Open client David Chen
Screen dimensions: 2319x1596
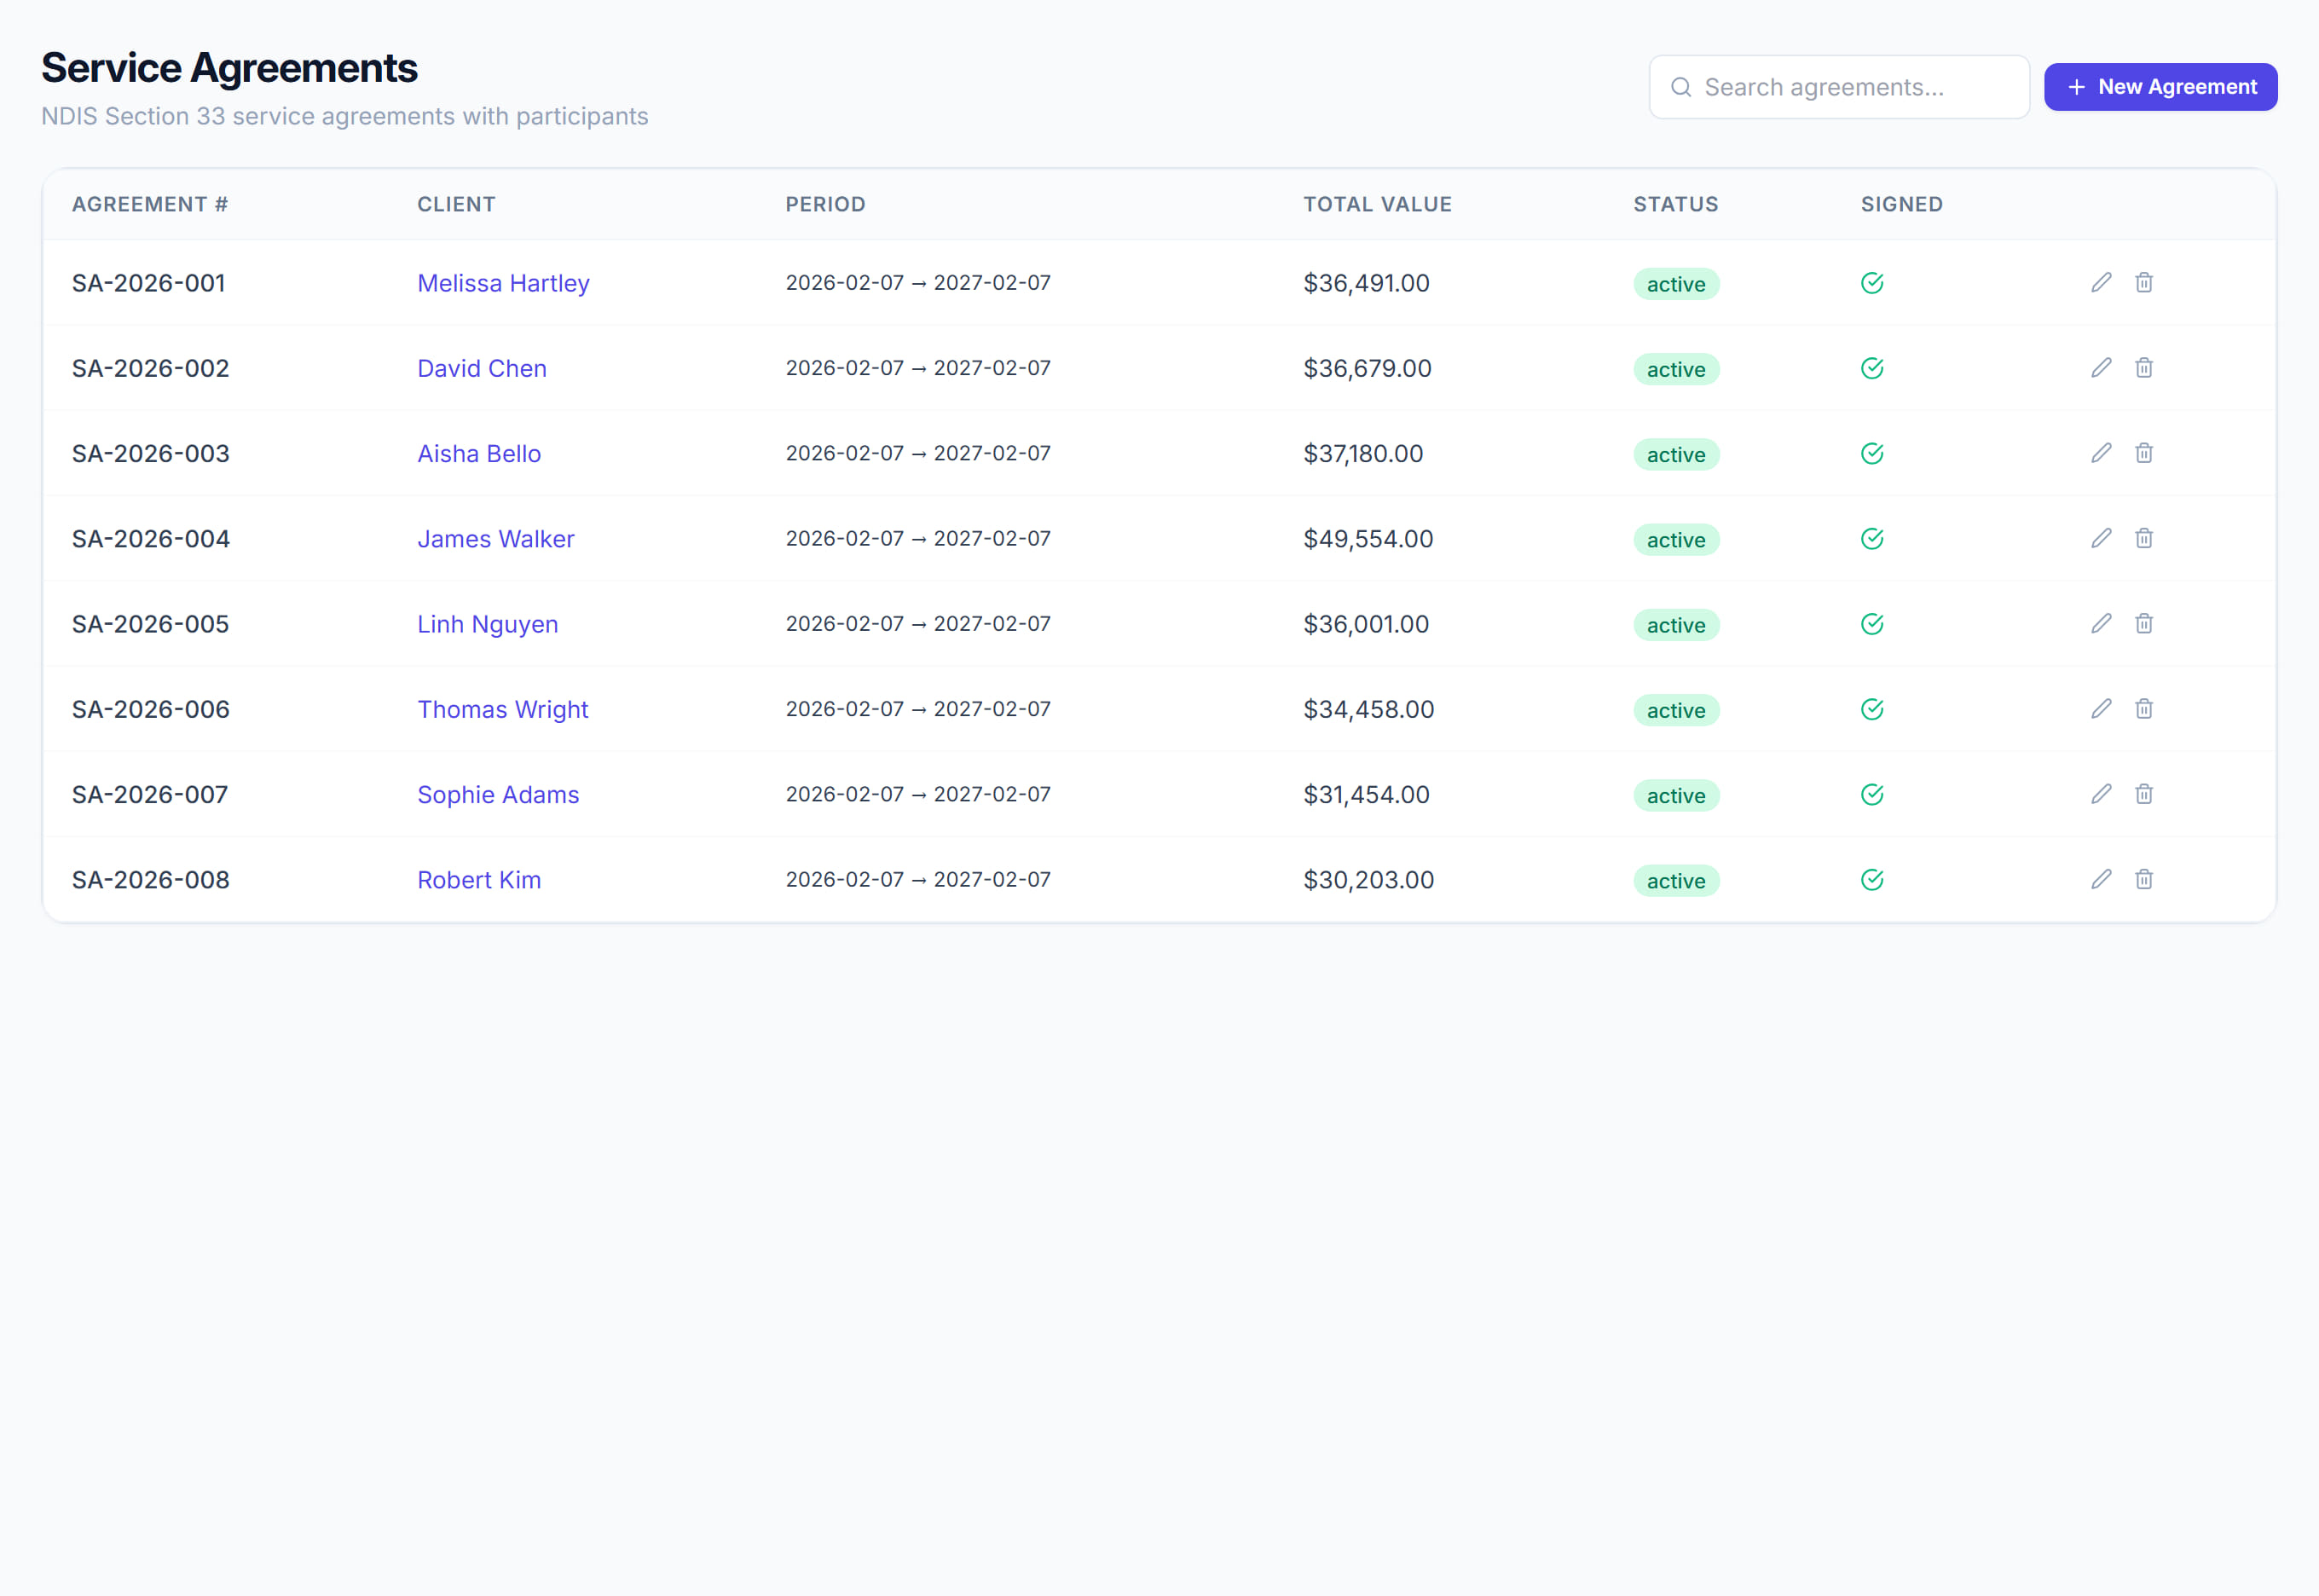click(x=482, y=368)
